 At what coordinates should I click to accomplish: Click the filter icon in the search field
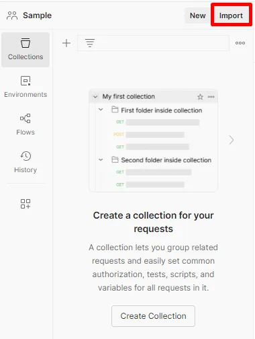[90, 43]
